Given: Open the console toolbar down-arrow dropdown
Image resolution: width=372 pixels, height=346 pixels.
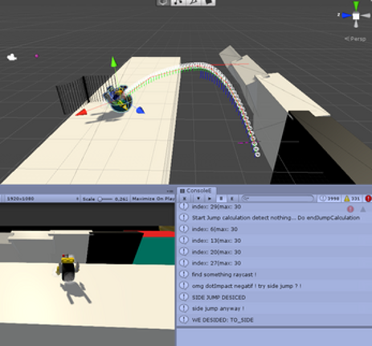Looking at the screenshot, I should click(x=198, y=199).
